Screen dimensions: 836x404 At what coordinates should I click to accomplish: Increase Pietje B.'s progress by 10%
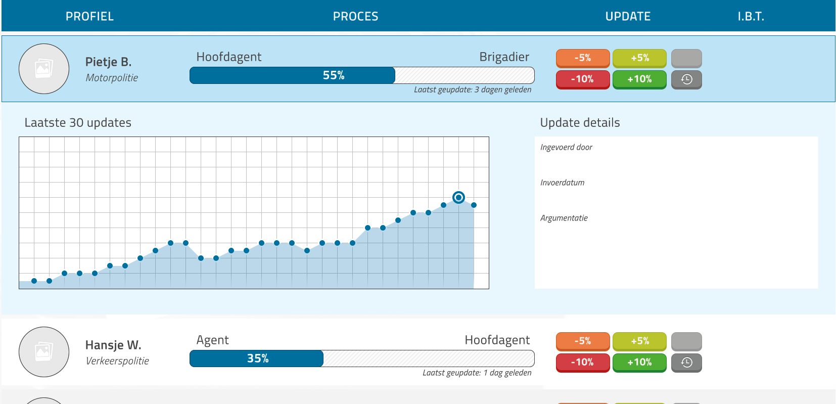point(639,79)
